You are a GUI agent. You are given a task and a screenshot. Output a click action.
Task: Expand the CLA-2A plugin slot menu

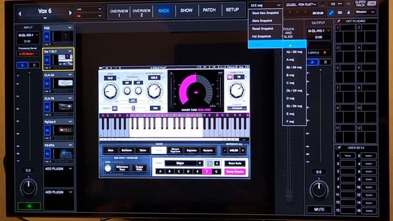click(69, 75)
